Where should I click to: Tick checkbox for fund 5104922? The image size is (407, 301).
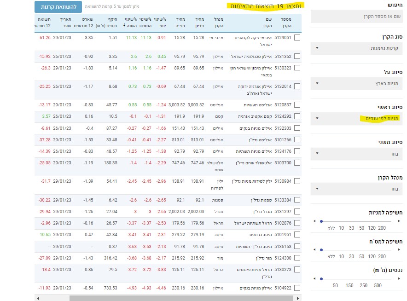pyautogui.click(x=297, y=288)
